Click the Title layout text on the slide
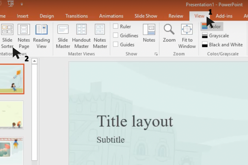The height and width of the screenshot is (165, 248). 135,121
